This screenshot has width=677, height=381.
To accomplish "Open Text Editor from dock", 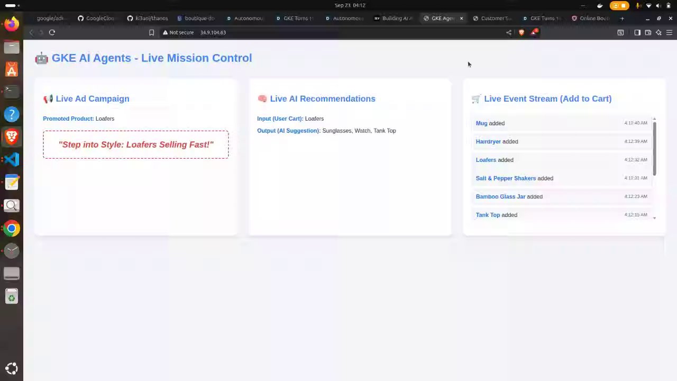I will coord(12,183).
